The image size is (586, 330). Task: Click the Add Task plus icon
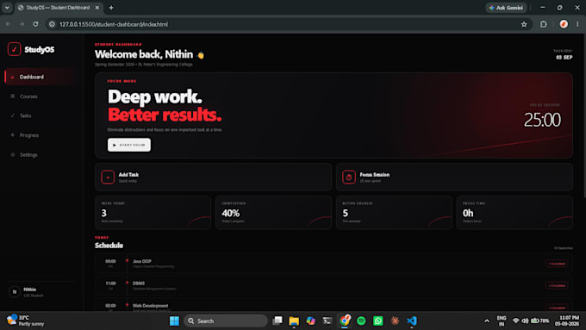(x=108, y=177)
